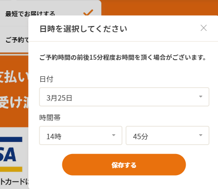The height and width of the screenshot is (189, 218).
Task: Close the 日時を選択してください dialog
Action: coord(204,28)
